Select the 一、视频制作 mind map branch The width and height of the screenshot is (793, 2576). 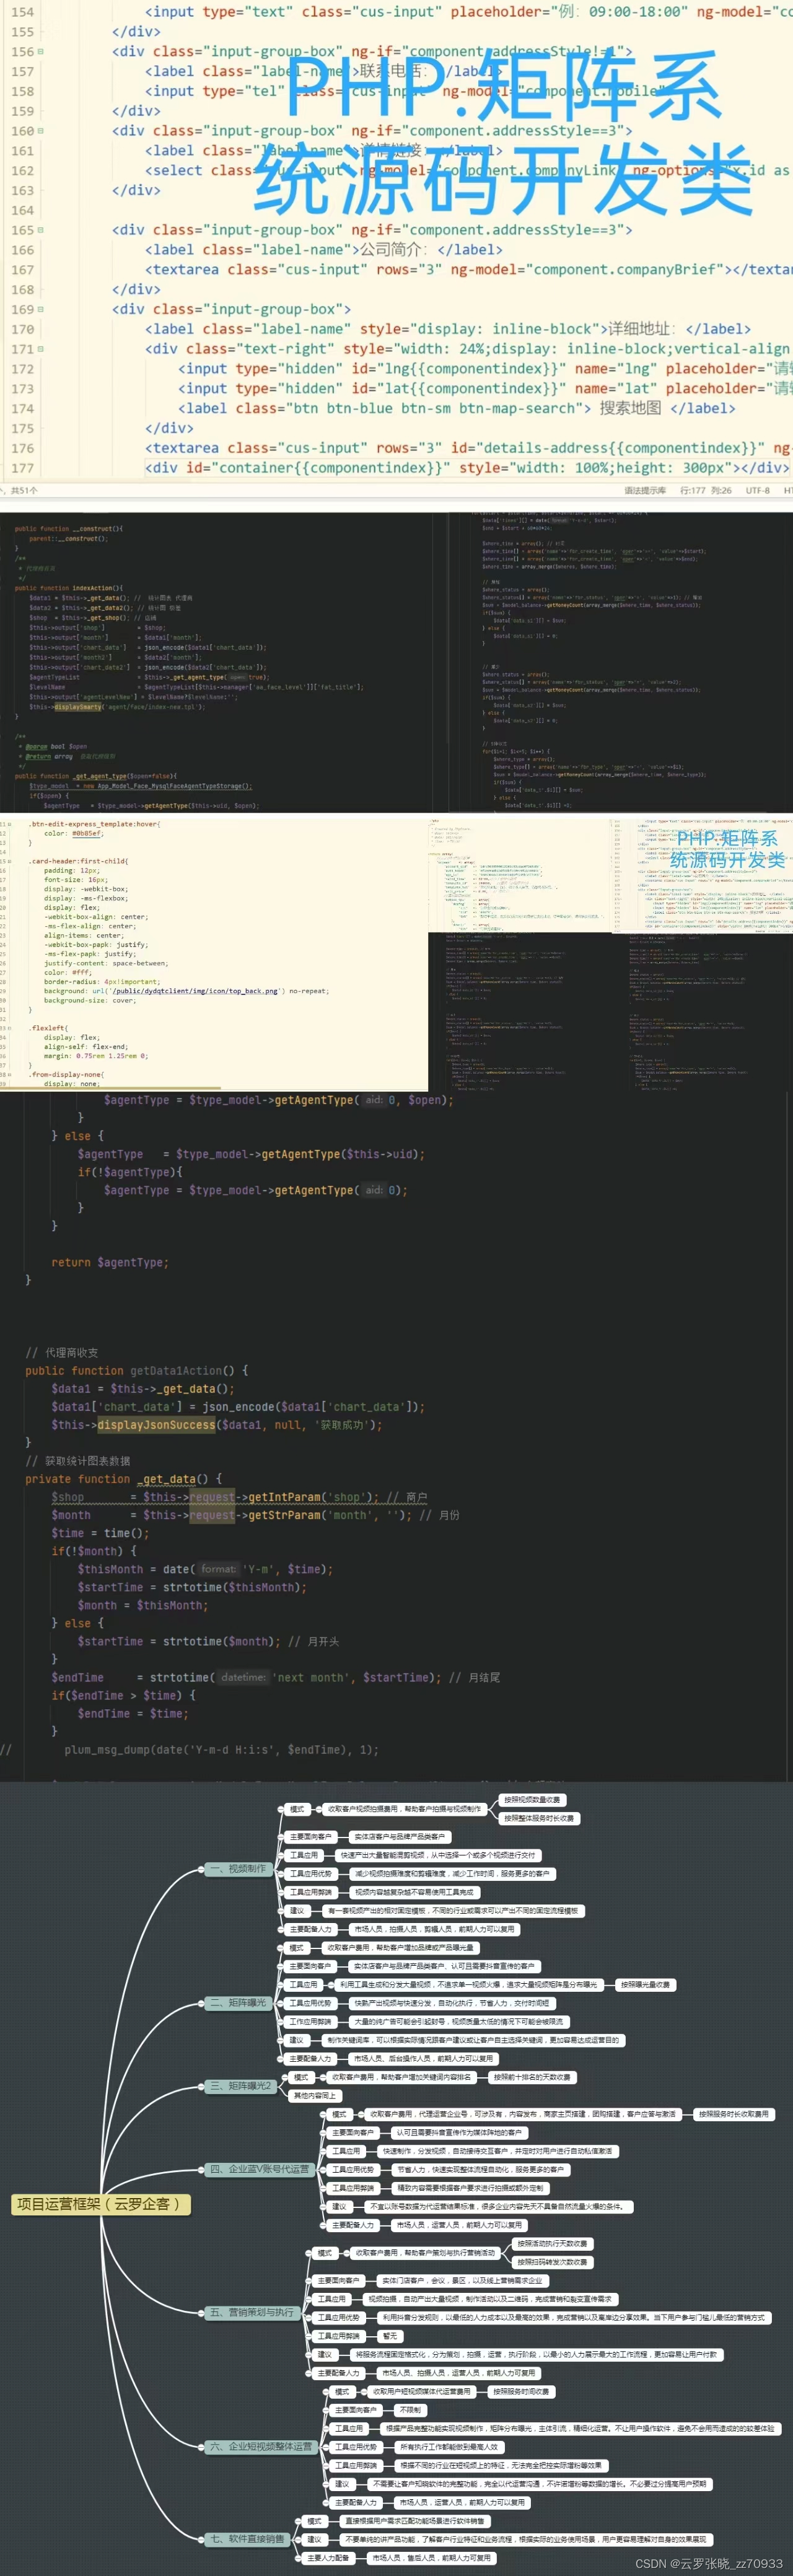pos(238,1868)
